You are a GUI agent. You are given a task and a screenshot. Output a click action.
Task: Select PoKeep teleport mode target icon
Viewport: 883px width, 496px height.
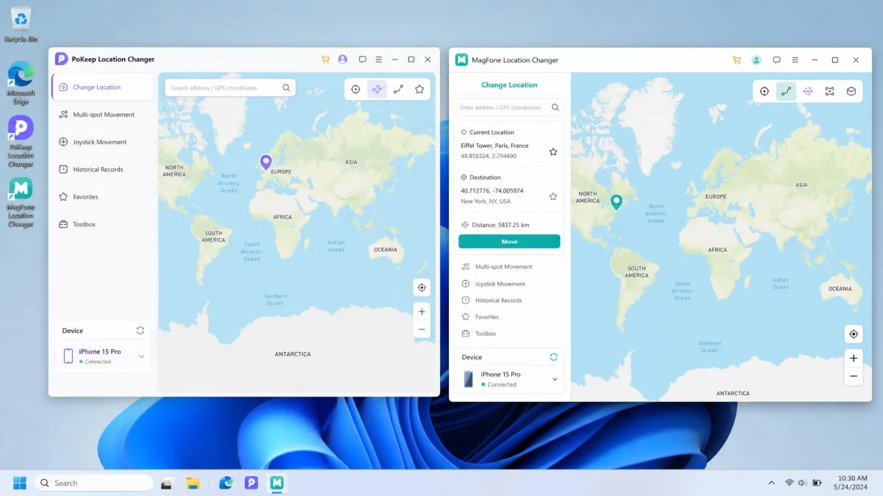(355, 89)
